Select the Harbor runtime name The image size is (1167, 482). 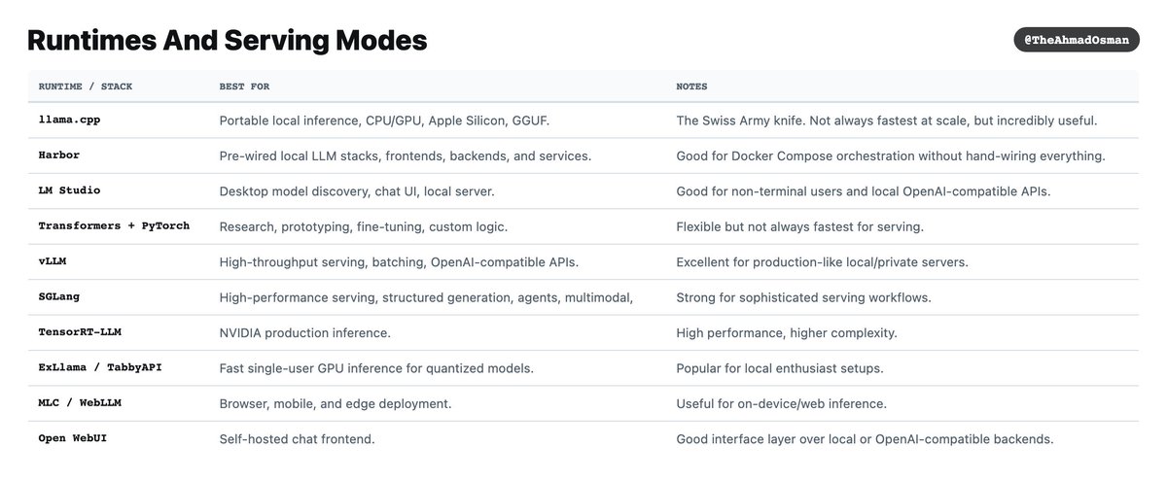click(x=59, y=155)
